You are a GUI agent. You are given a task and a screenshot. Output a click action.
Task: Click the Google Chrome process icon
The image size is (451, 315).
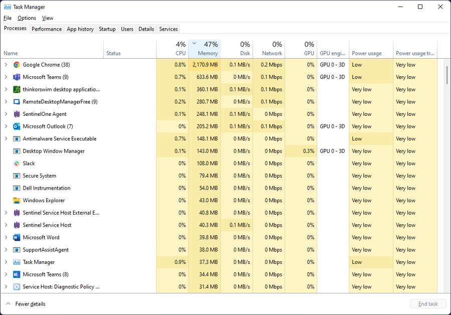pos(16,65)
